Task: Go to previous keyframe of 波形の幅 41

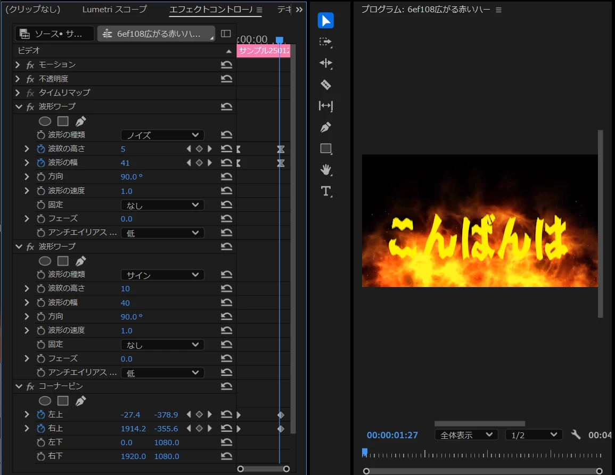Action: tap(188, 162)
